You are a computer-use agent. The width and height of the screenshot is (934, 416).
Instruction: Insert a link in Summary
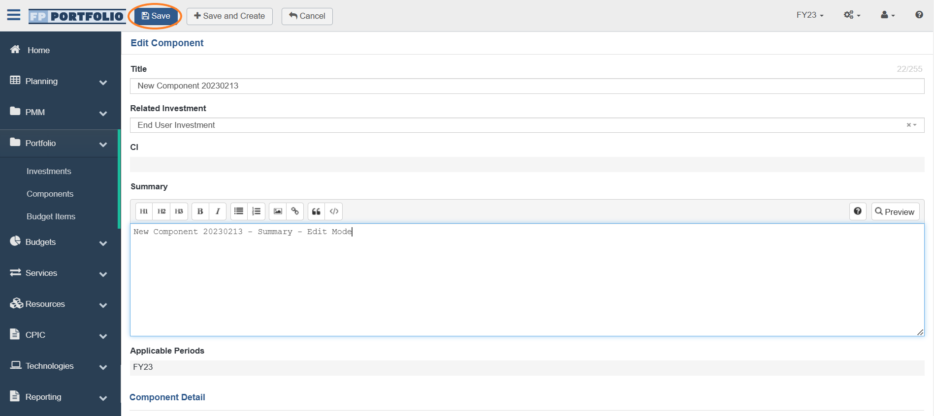click(x=295, y=211)
